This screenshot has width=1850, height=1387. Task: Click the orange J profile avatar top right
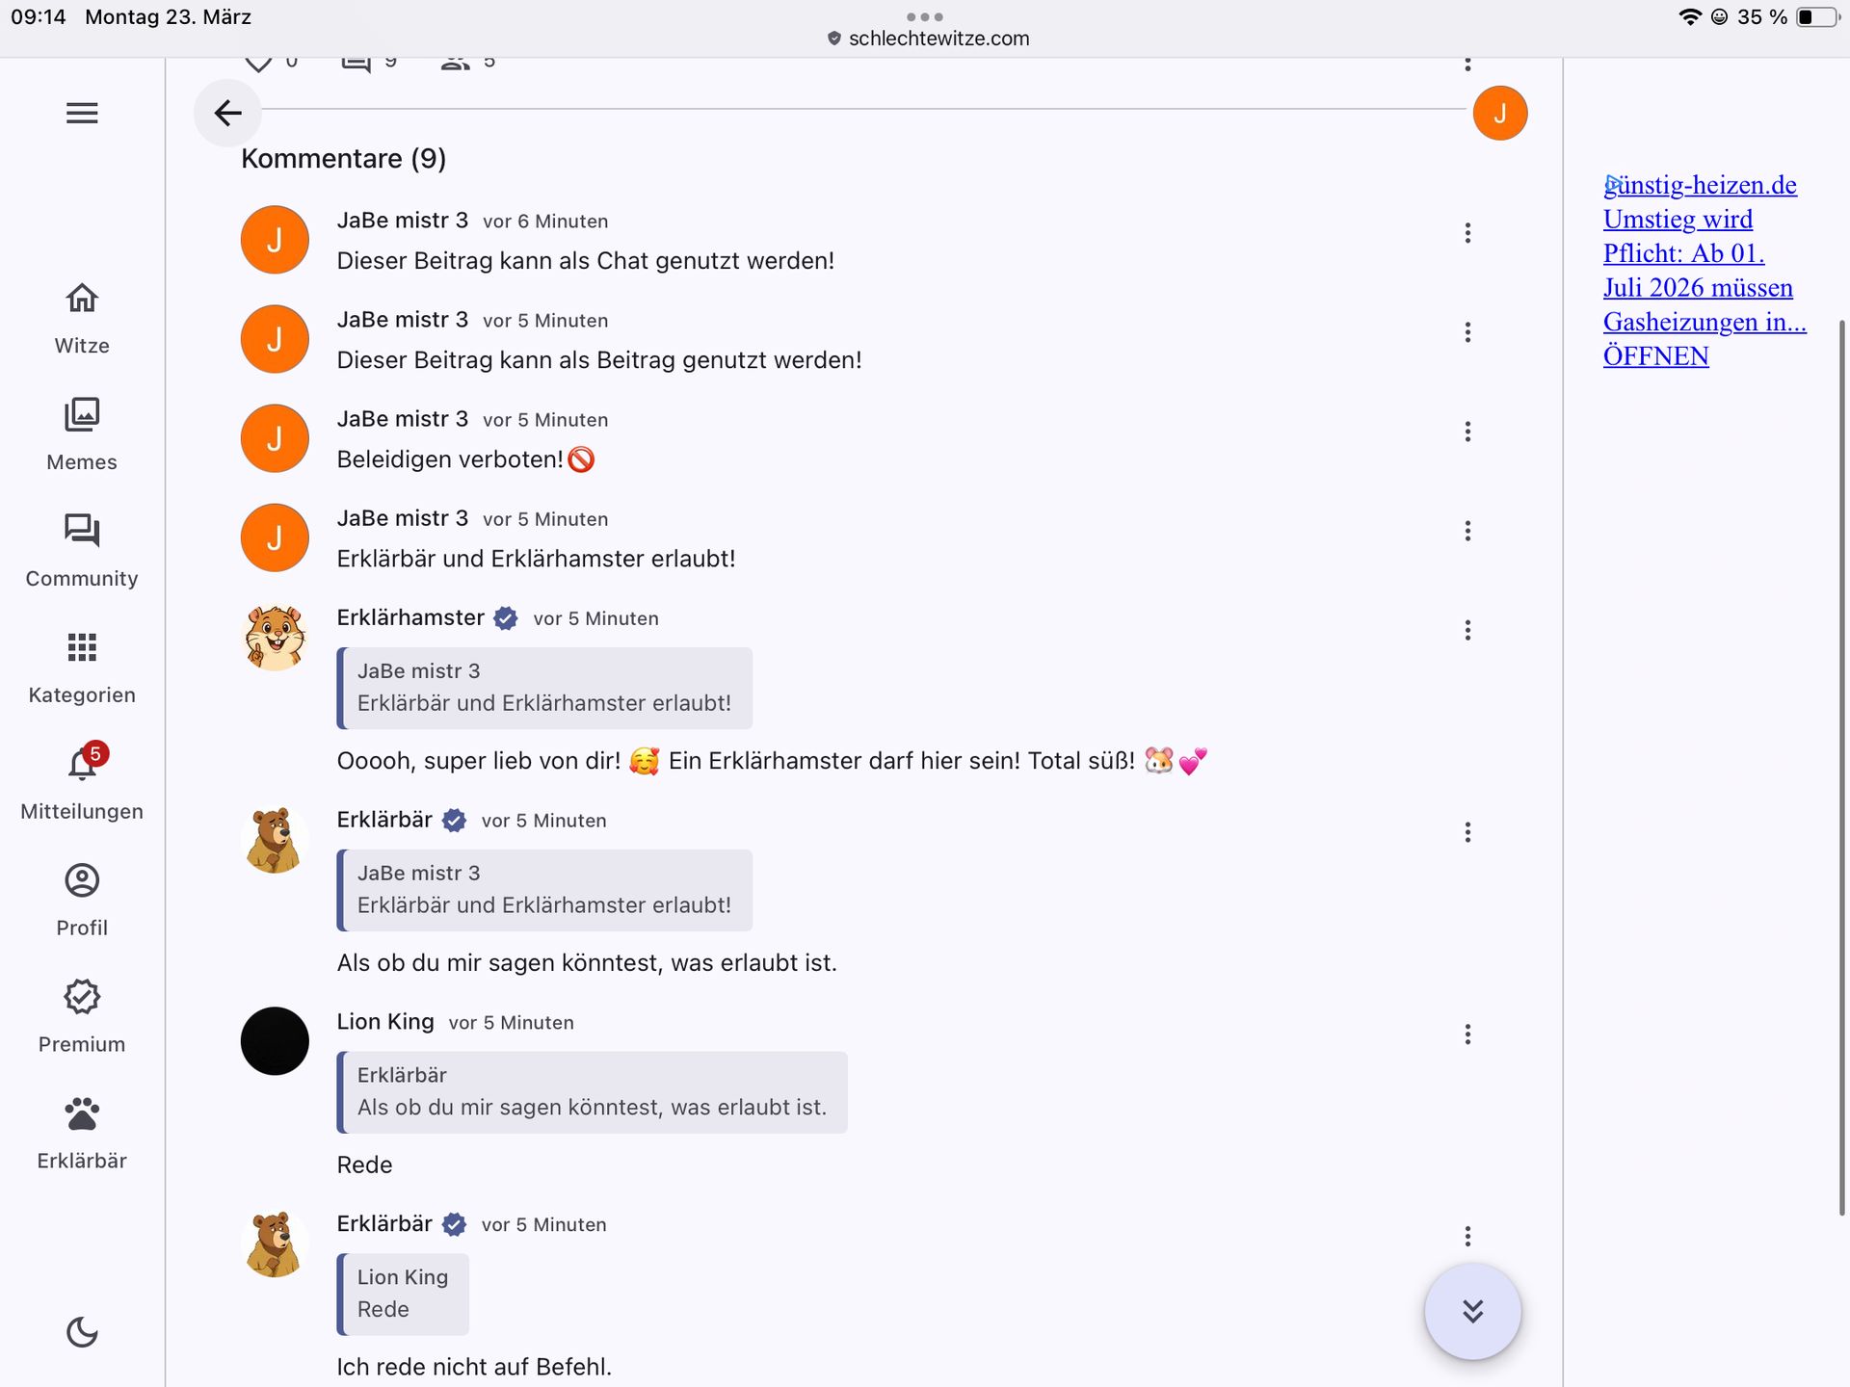pos(1499,114)
